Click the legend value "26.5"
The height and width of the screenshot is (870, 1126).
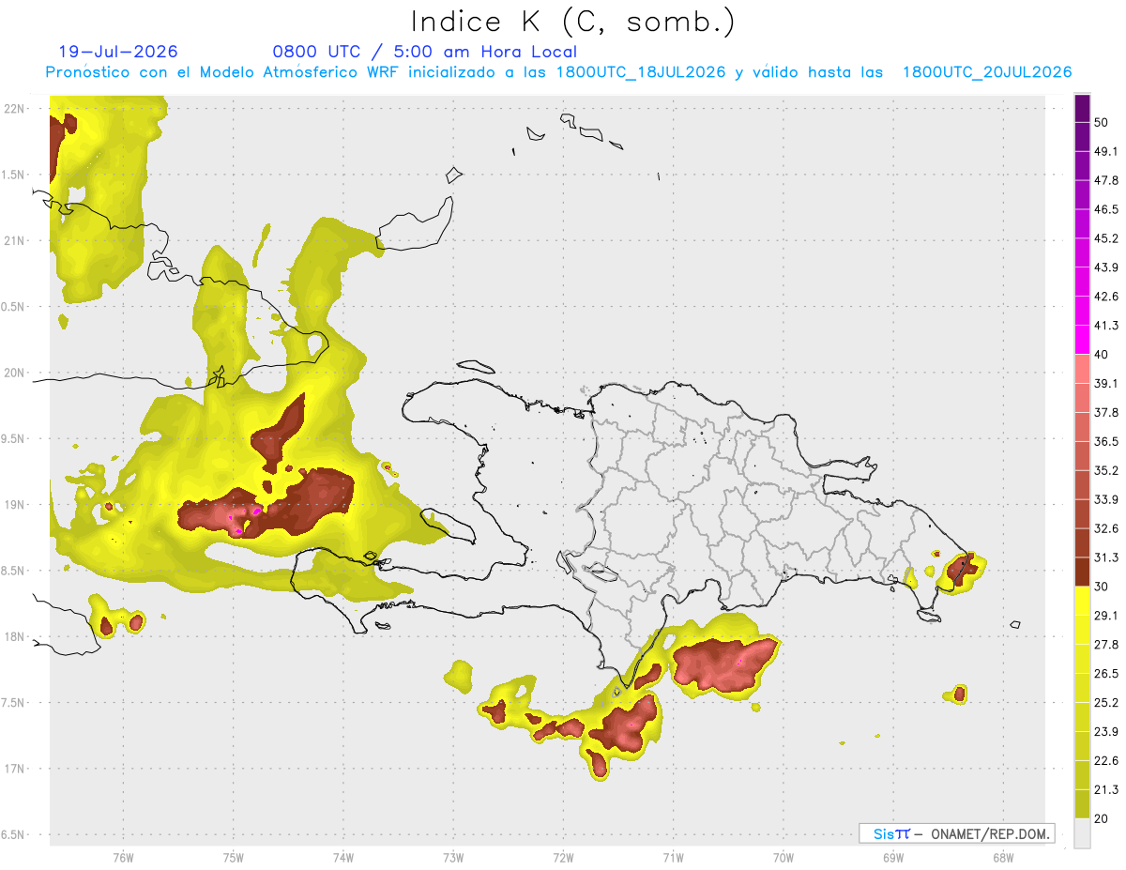pos(1105,674)
